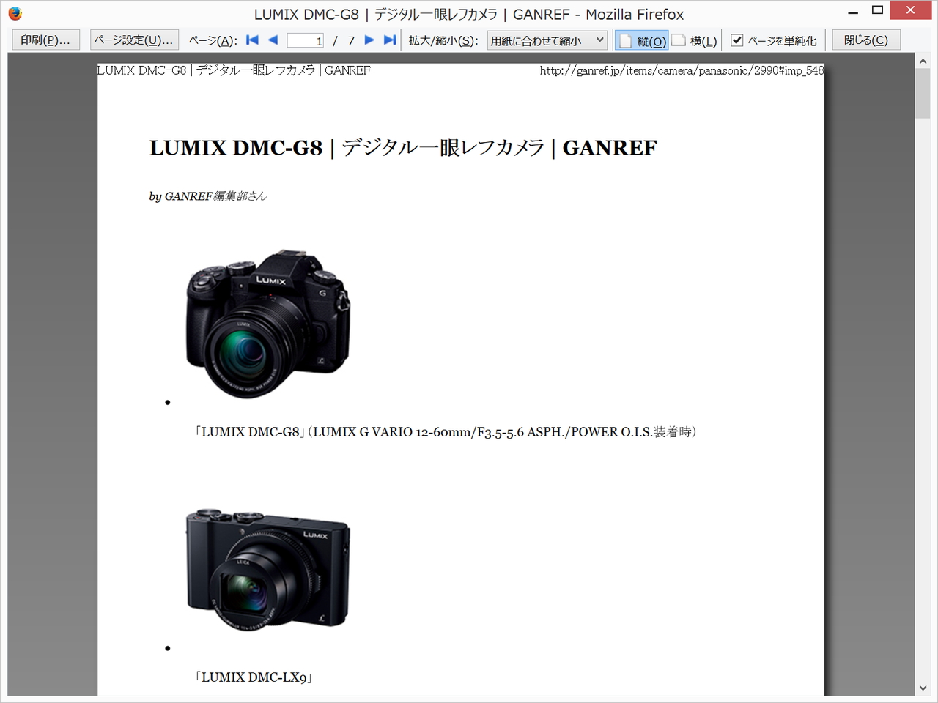Toggle the ページを単純化 simplify page checkbox
Screen dimensions: 938x703
coord(736,40)
